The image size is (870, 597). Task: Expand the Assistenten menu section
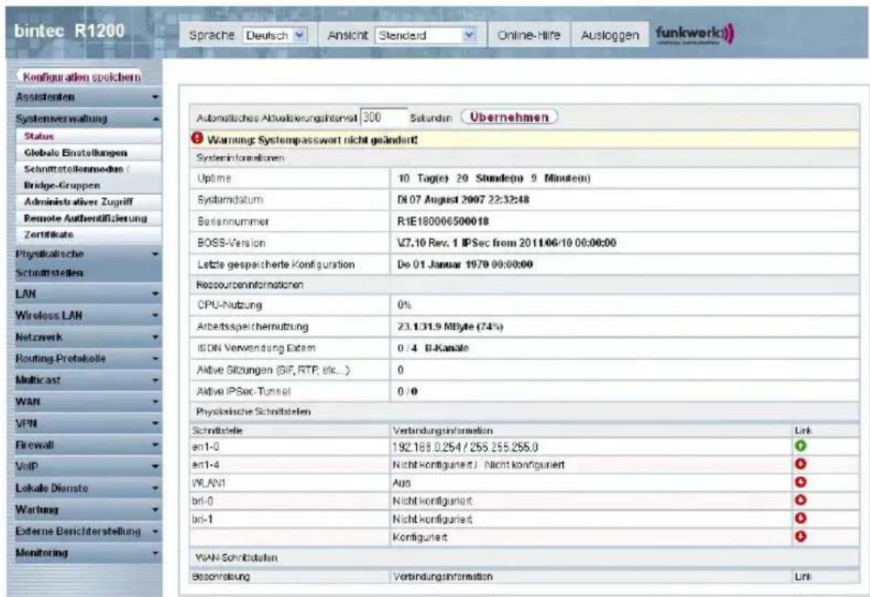tap(86, 97)
